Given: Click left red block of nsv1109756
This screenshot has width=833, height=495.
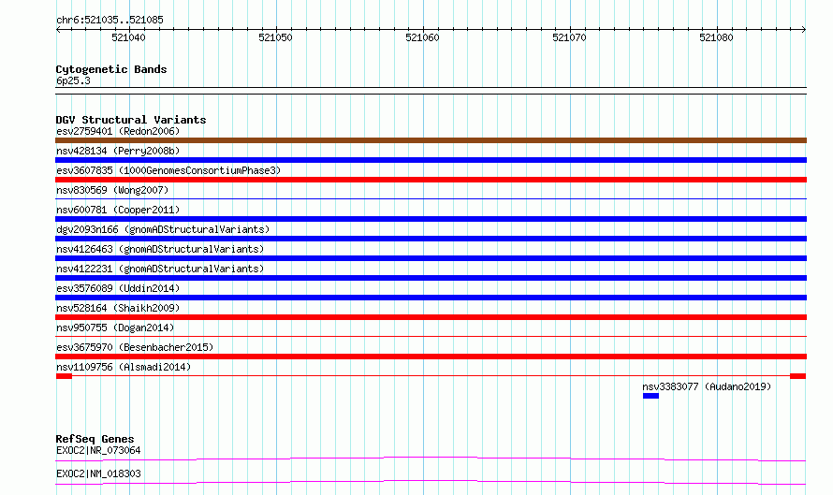Looking at the screenshot, I should (64, 376).
